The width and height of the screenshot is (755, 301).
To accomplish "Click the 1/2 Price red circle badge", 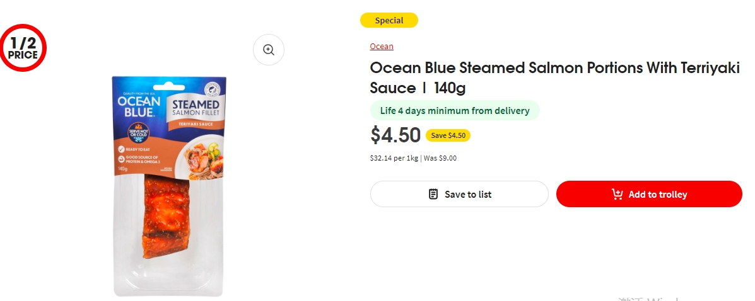I will point(23,48).
